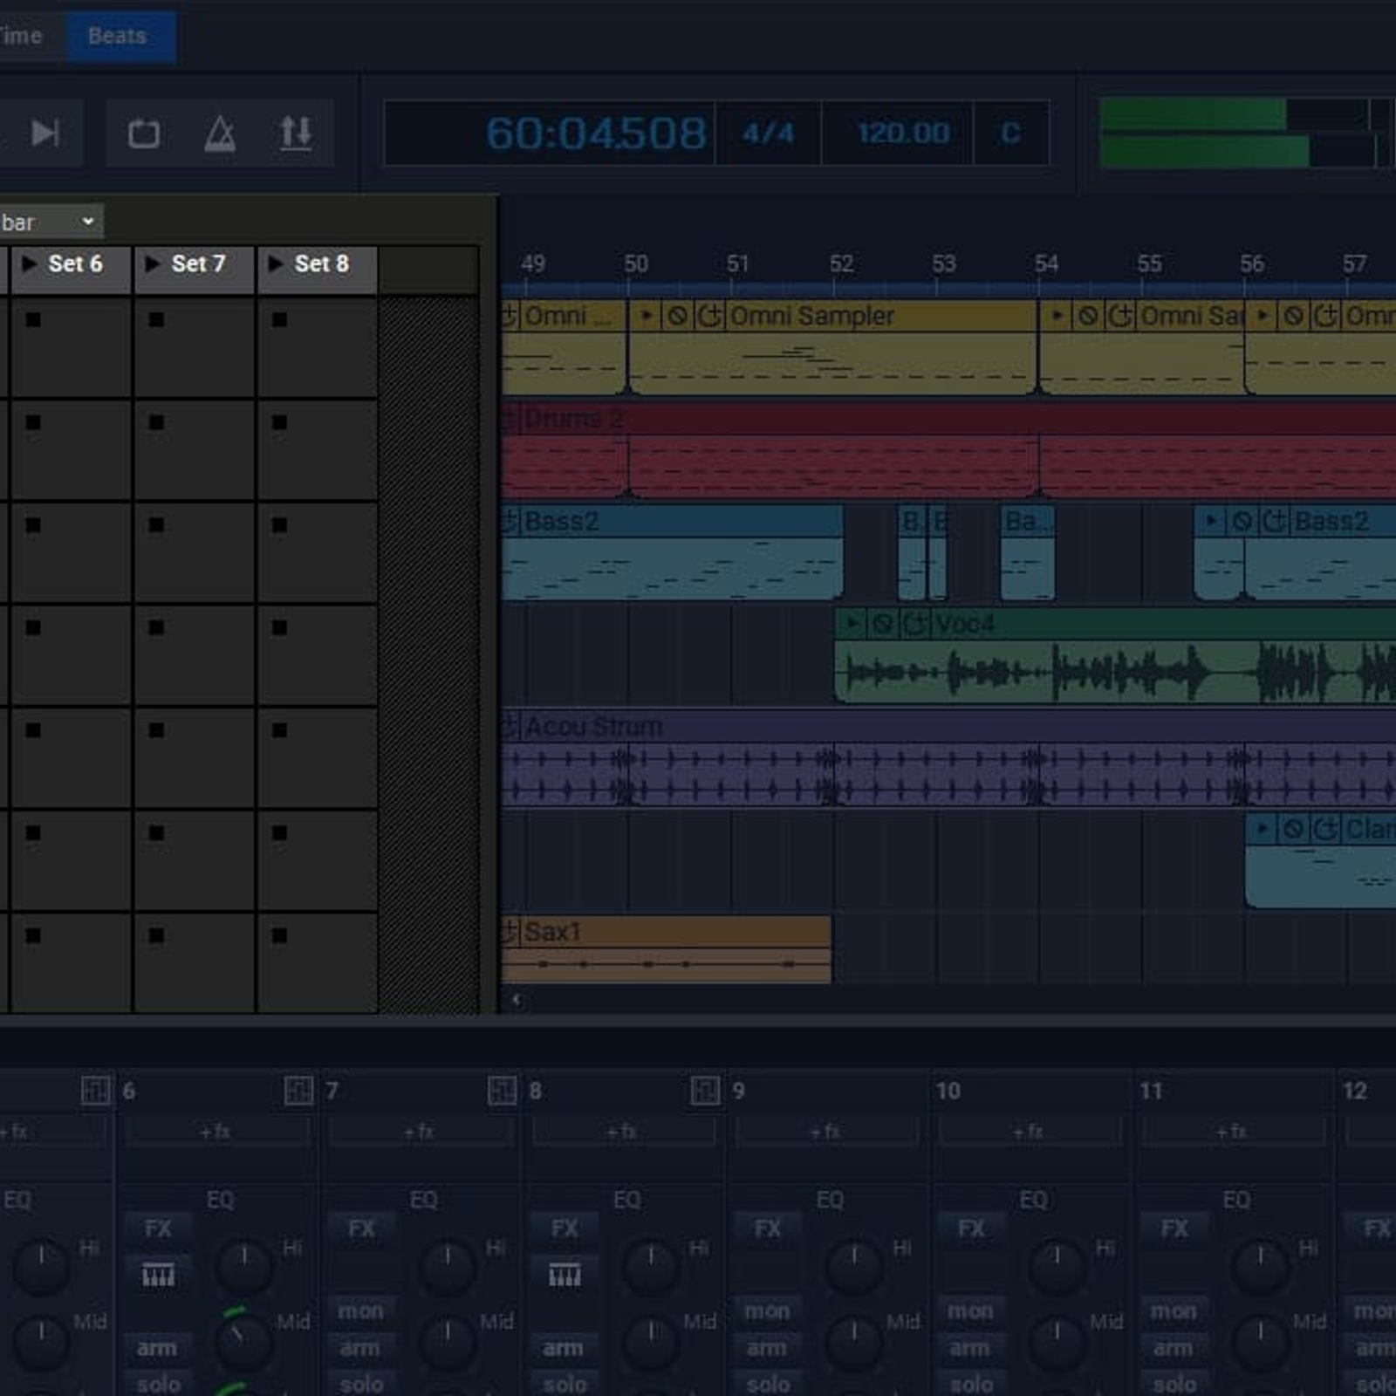The image size is (1396, 1396).
Task: Toggle loop mode in the transport bar
Action: pos(144,133)
